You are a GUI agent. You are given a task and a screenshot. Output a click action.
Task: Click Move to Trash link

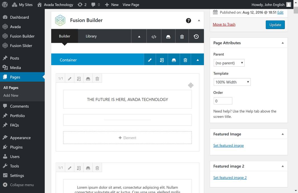tap(224, 24)
